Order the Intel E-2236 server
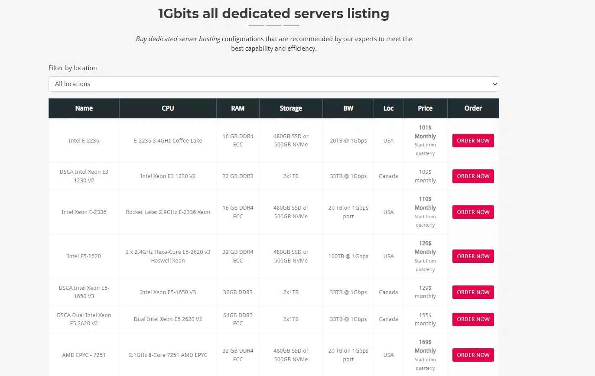 pyautogui.click(x=473, y=140)
